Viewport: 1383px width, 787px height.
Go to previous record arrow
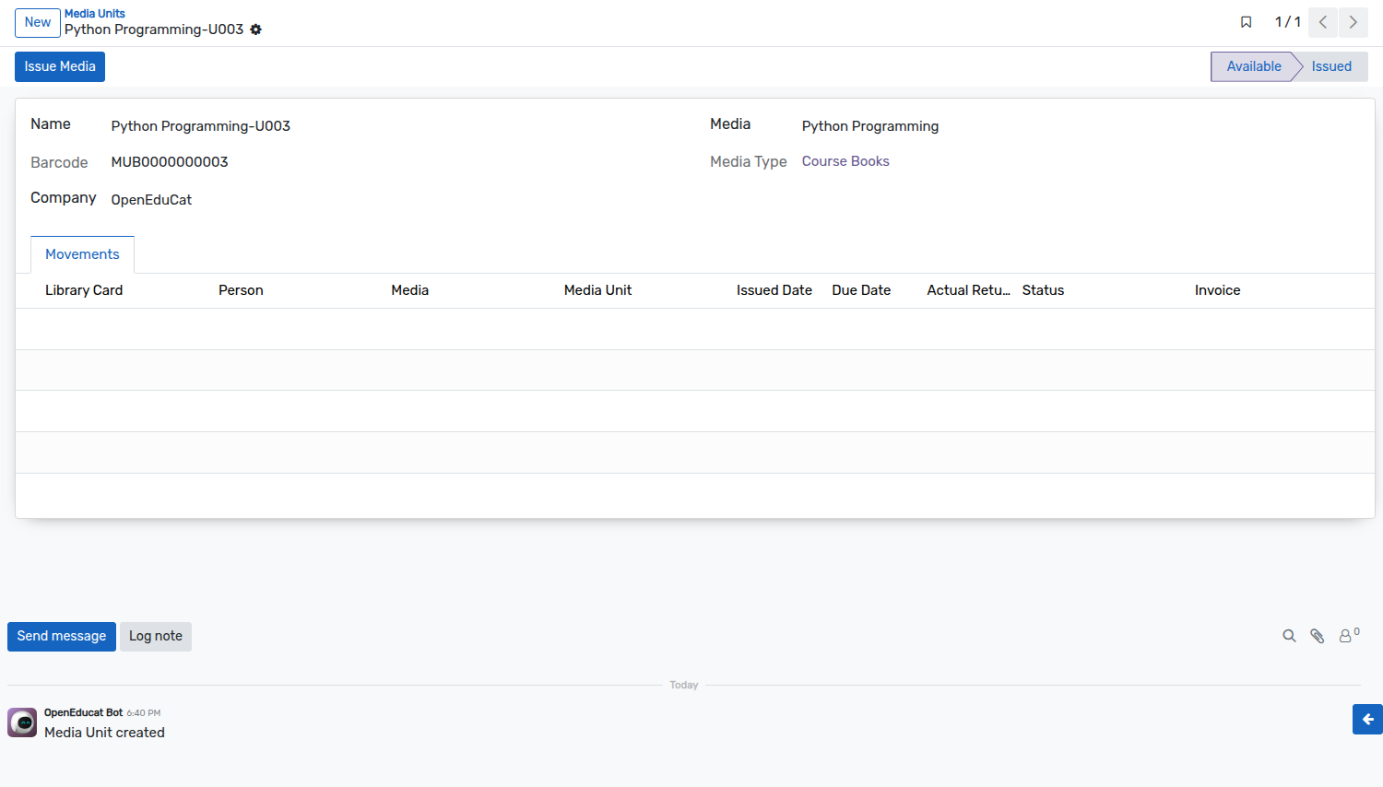coord(1323,22)
